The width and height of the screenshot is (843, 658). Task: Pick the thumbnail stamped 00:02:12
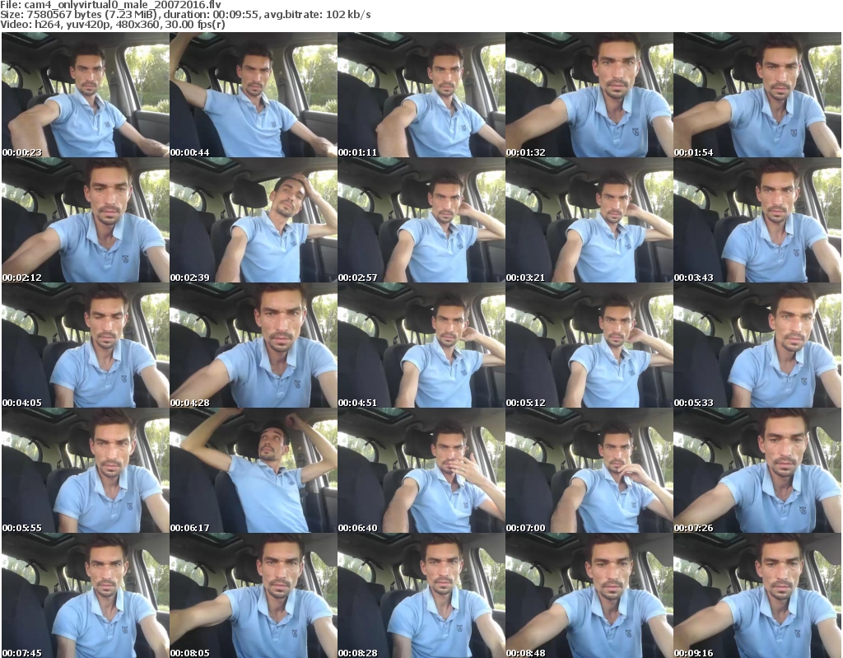[x=86, y=220]
